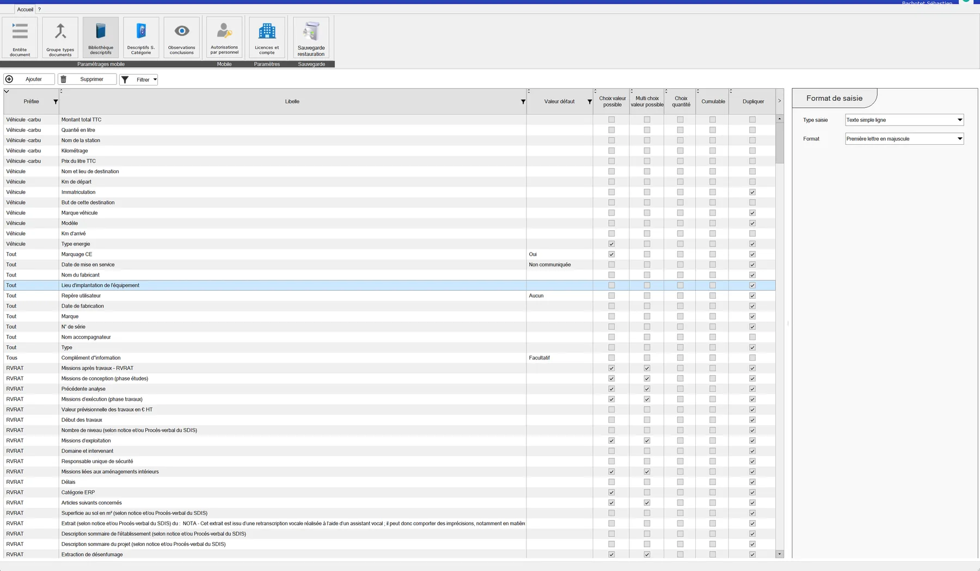Open the Filtrer dropdown
Viewport: 980px width, 571px height.
click(138, 79)
